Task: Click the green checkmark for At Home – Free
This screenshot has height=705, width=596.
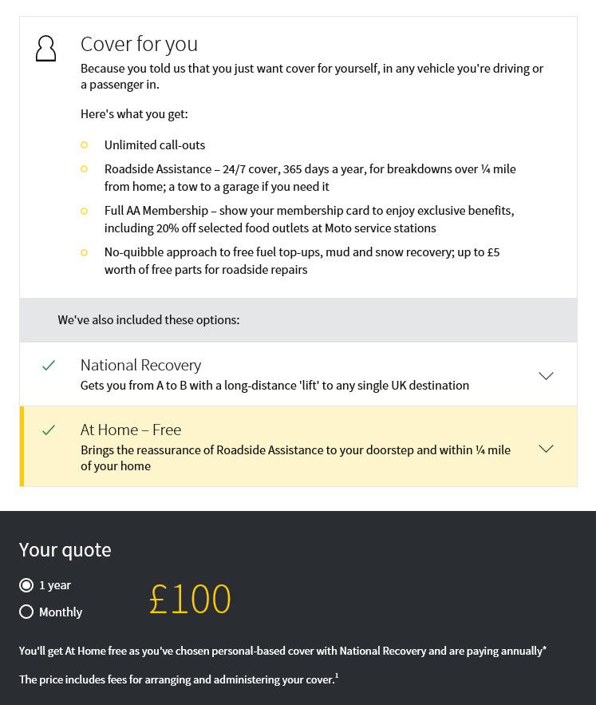Action: point(49,430)
